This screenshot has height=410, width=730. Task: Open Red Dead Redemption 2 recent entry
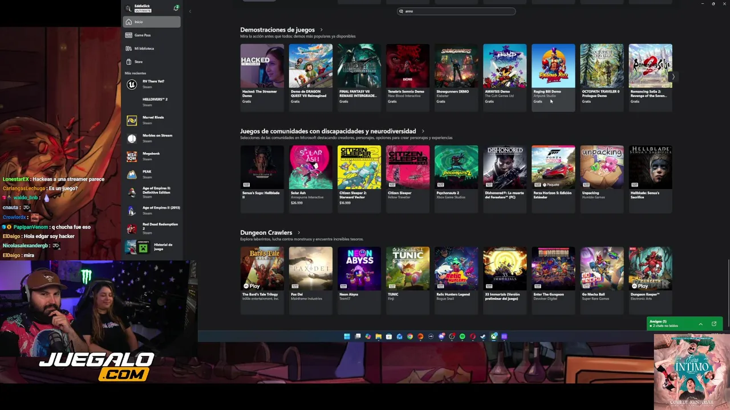click(151, 228)
